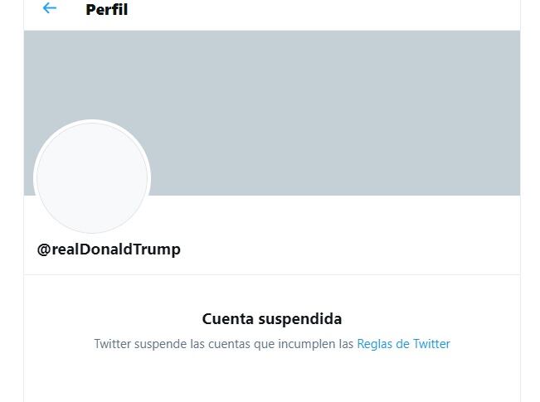Click the suspension explanation message text

click(224, 344)
